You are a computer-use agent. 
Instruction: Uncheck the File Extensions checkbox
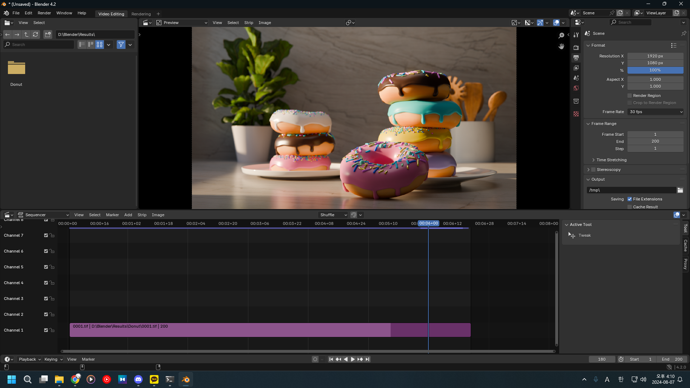[x=630, y=199]
